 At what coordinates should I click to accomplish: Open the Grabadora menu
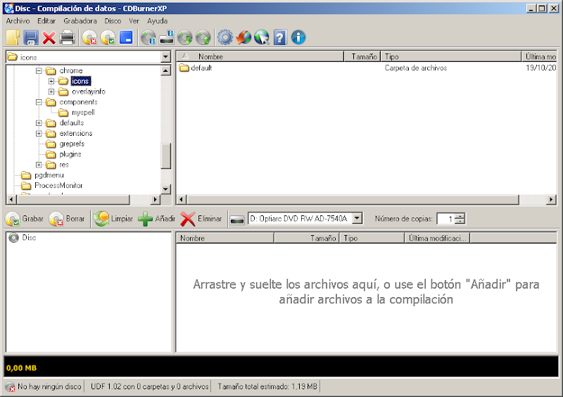click(80, 21)
